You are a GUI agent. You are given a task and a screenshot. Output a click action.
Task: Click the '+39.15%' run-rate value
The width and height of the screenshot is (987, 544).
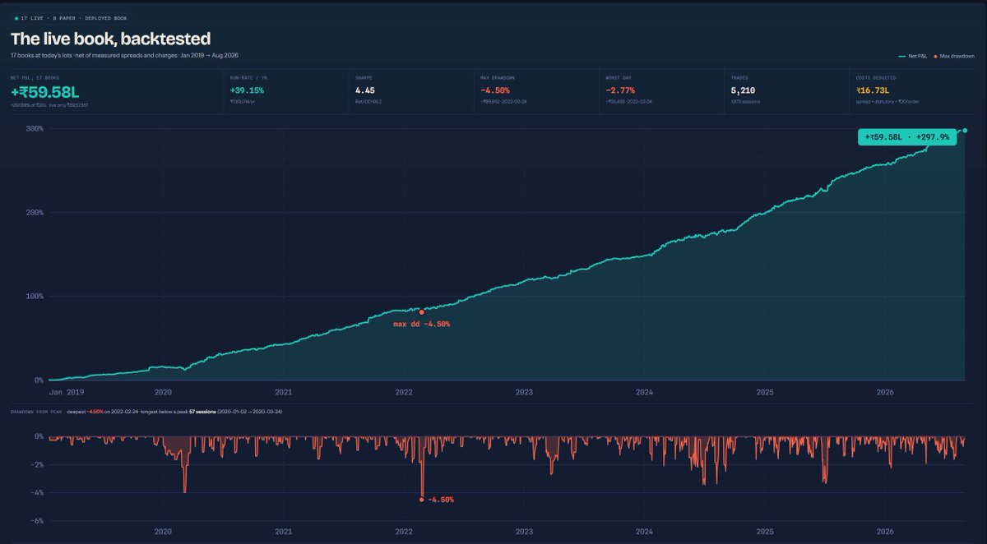(x=247, y=90)
